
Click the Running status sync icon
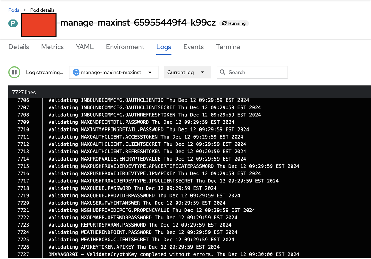(224, 23)
